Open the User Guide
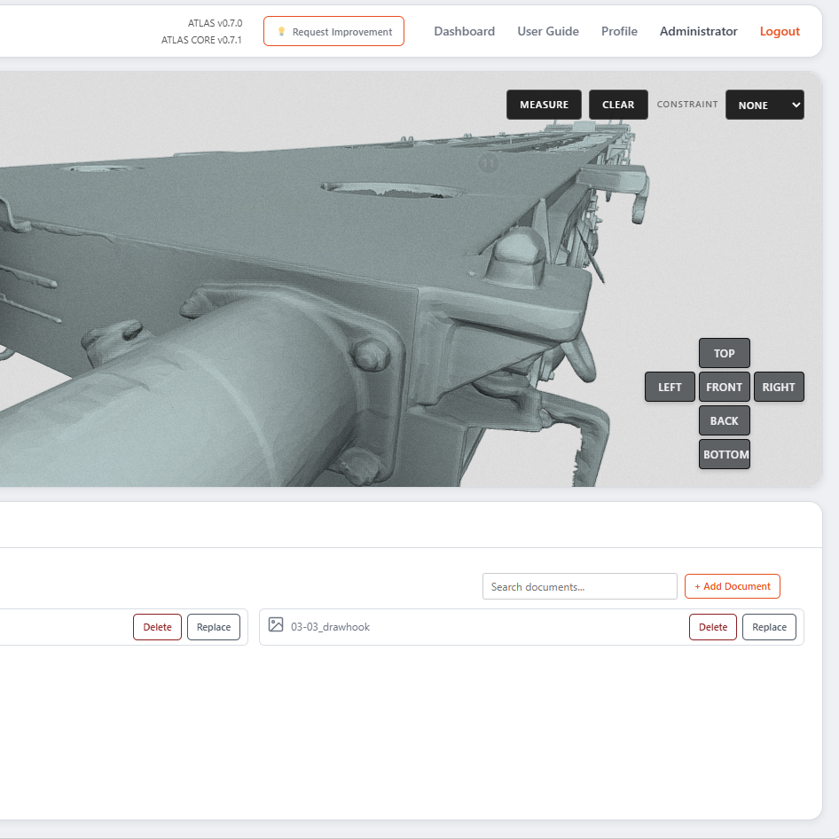Viewport: 839px width, 839px height. coord(548,32)
